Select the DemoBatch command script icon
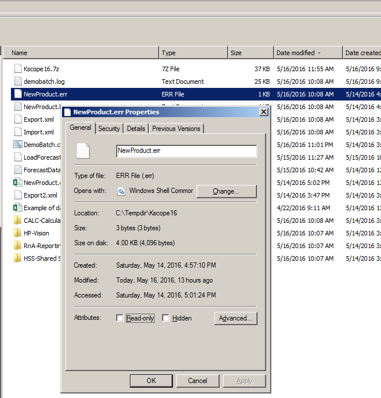 [18, 145]
